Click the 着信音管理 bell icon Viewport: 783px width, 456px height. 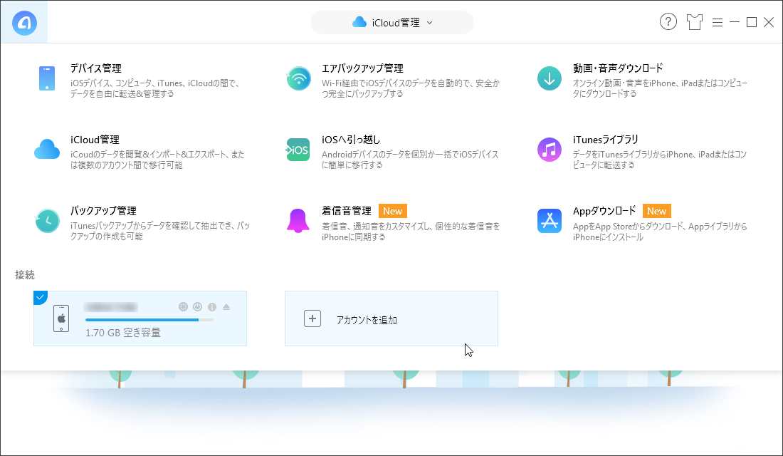298,220
